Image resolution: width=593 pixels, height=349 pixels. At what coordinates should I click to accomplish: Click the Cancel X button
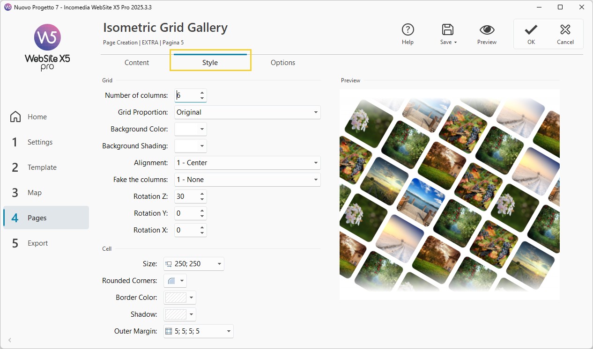(565, 34)
